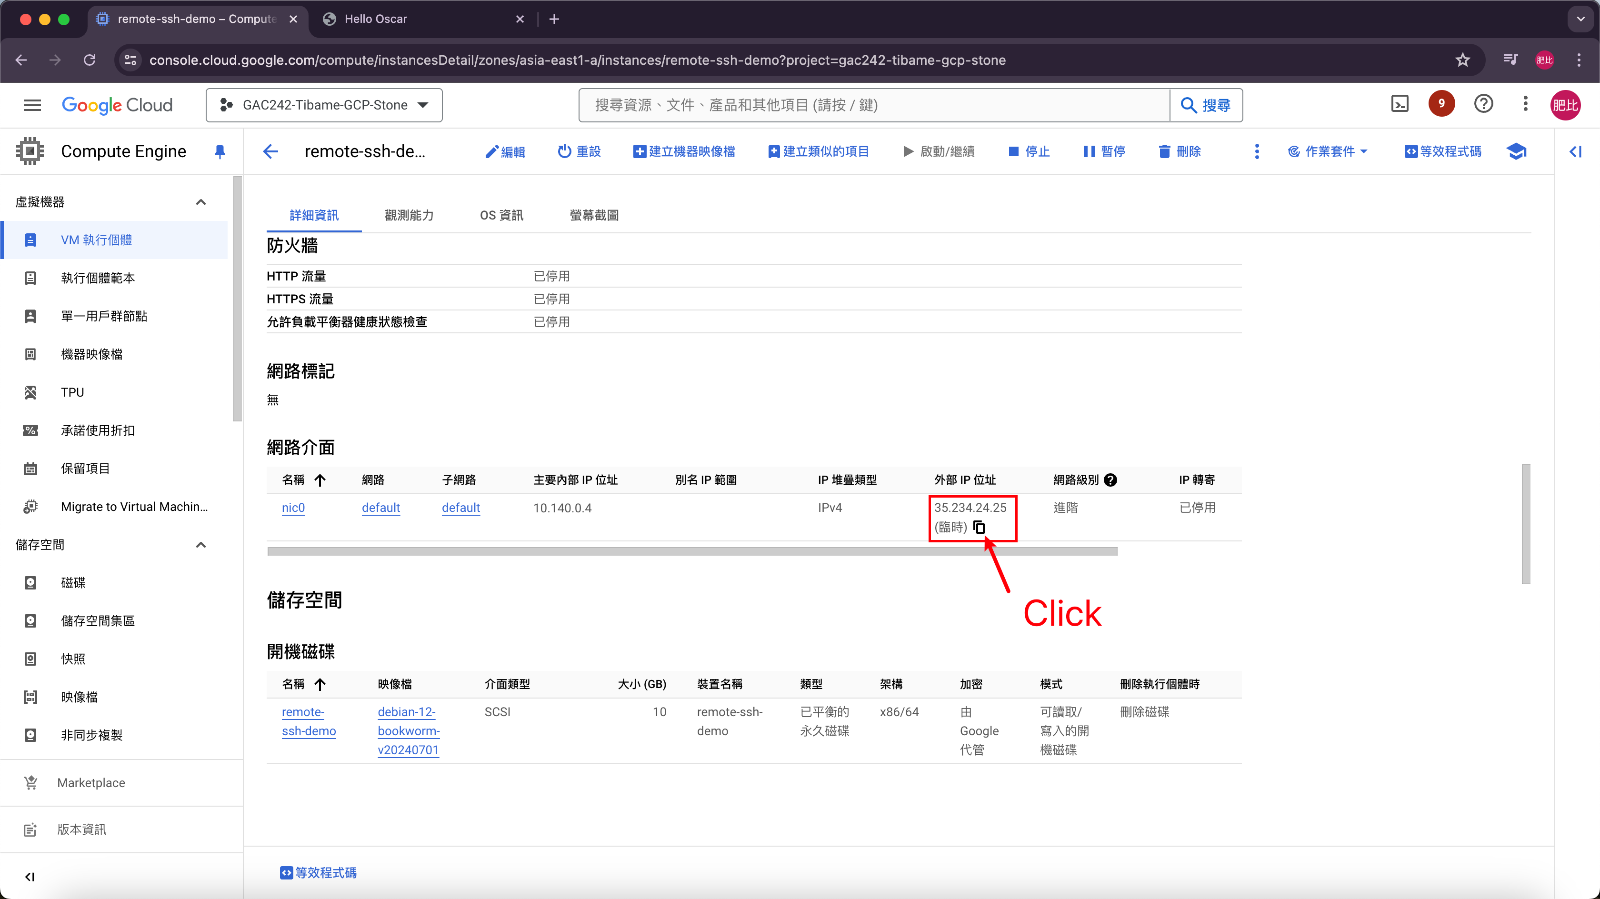This screenshot has height=899, width=1600.
Task: Open the nic0 network interface link
Action: click(x=293, y=508)
